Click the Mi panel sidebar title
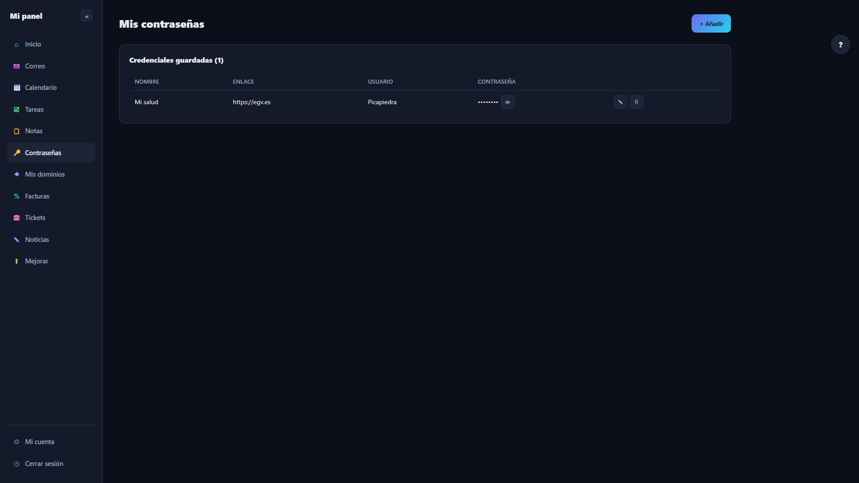 pyautogui.click(x=26, y=16)
